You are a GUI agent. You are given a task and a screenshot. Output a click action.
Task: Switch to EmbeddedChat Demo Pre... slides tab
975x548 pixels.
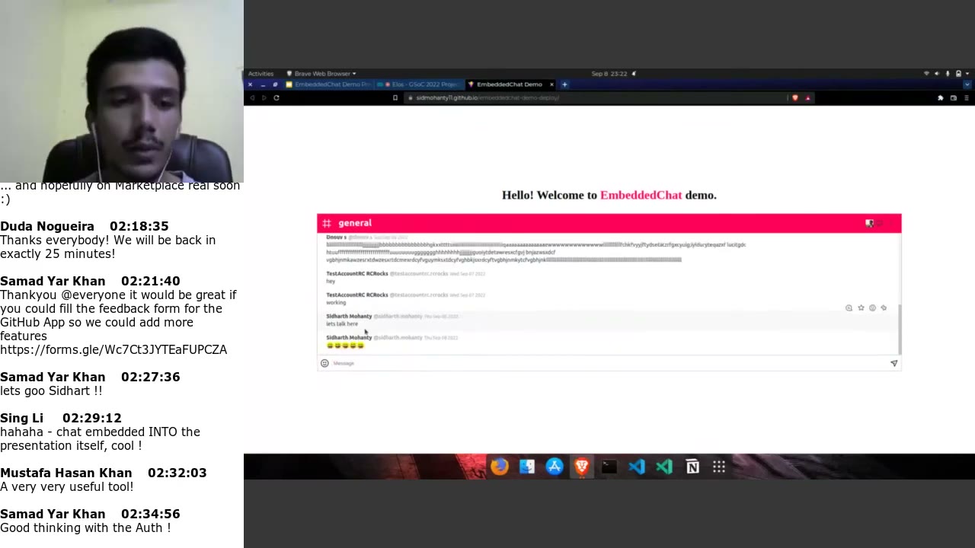(x=328, y=84)
